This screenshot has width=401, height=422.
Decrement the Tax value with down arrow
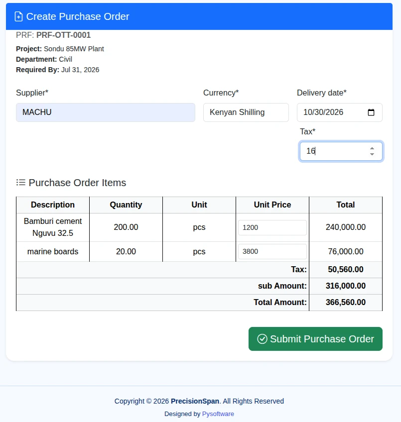click(372, 154)
